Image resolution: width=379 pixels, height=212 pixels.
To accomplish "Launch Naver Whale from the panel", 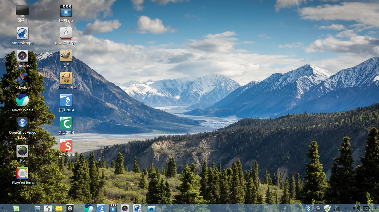I will pyautogui.click(x=88, y=208).
